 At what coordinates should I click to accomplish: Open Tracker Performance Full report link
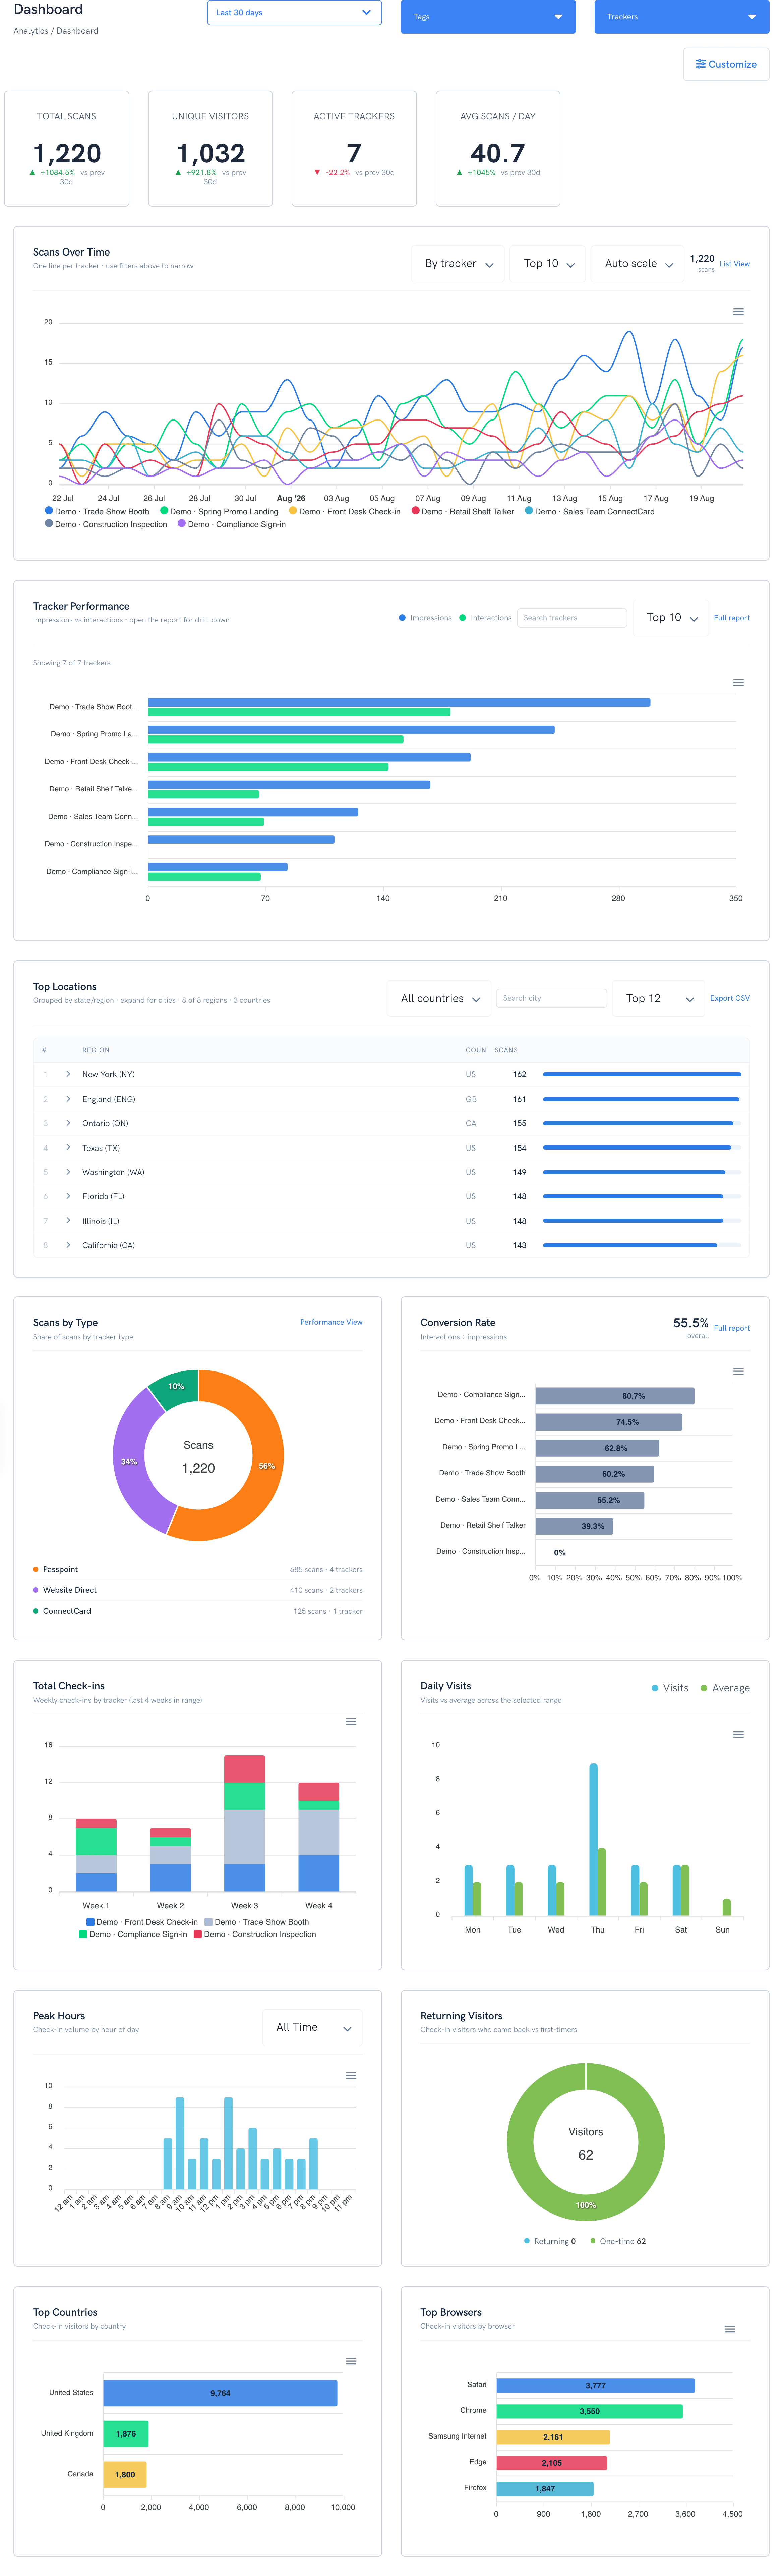tap(732, 618)
